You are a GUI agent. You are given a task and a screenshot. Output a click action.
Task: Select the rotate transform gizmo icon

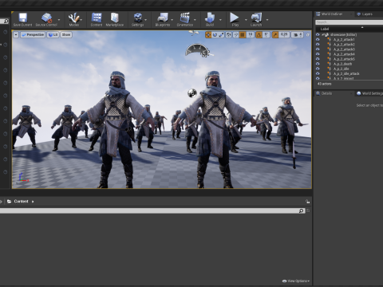point(215,35)
